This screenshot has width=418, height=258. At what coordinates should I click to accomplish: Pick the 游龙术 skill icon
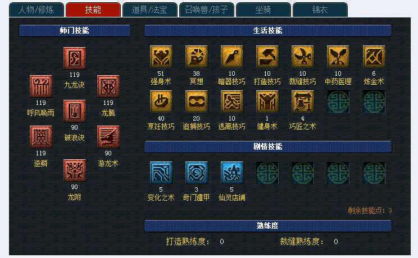click(108, 137)
